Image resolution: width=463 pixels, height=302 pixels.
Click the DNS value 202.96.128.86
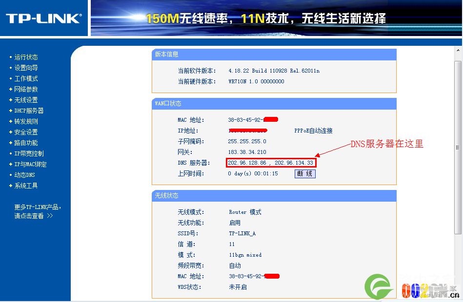(x=247, y=163)
